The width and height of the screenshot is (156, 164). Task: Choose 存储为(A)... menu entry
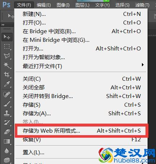pyautogui.click(x=82, y=114)
